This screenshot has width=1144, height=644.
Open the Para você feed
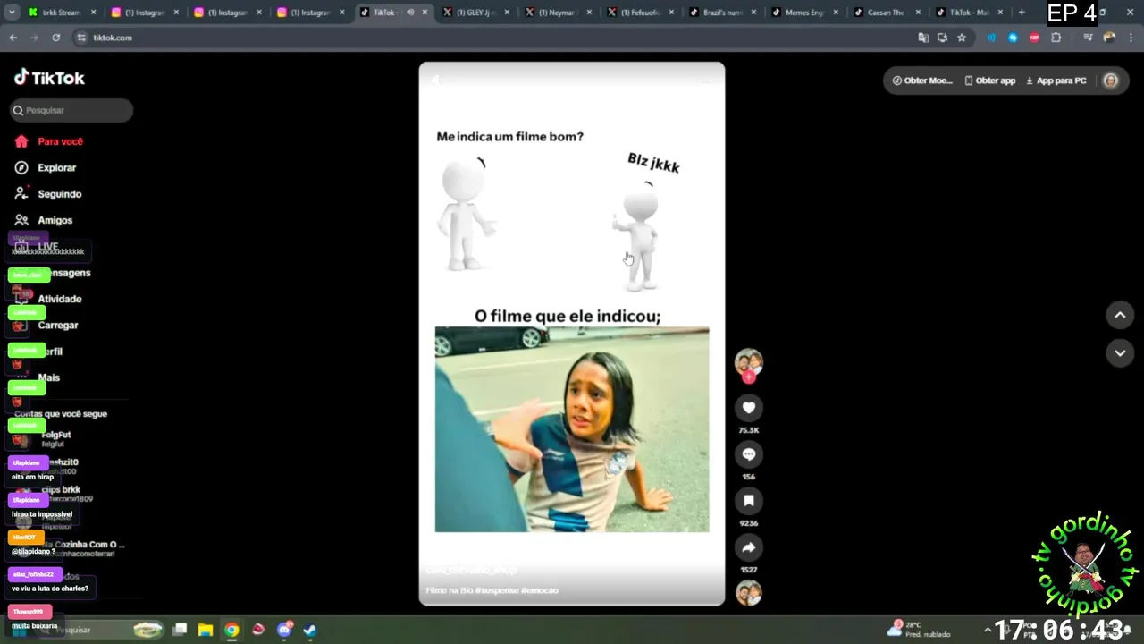click(x=49, y=141)
